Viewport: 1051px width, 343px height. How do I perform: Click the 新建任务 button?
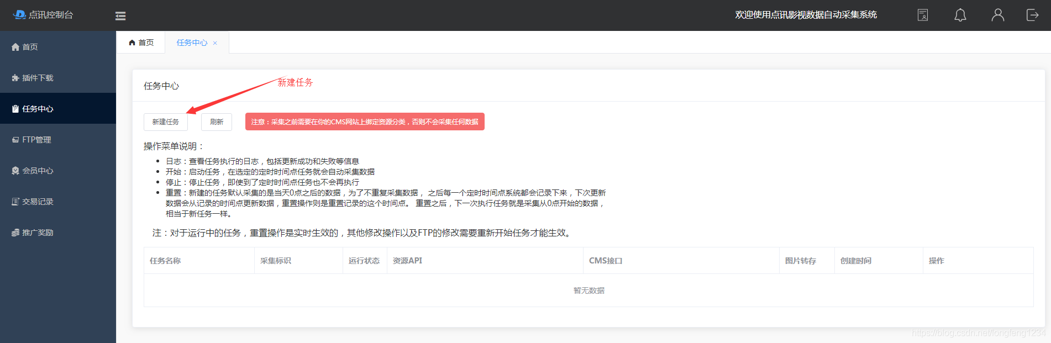tap(165, 122)
